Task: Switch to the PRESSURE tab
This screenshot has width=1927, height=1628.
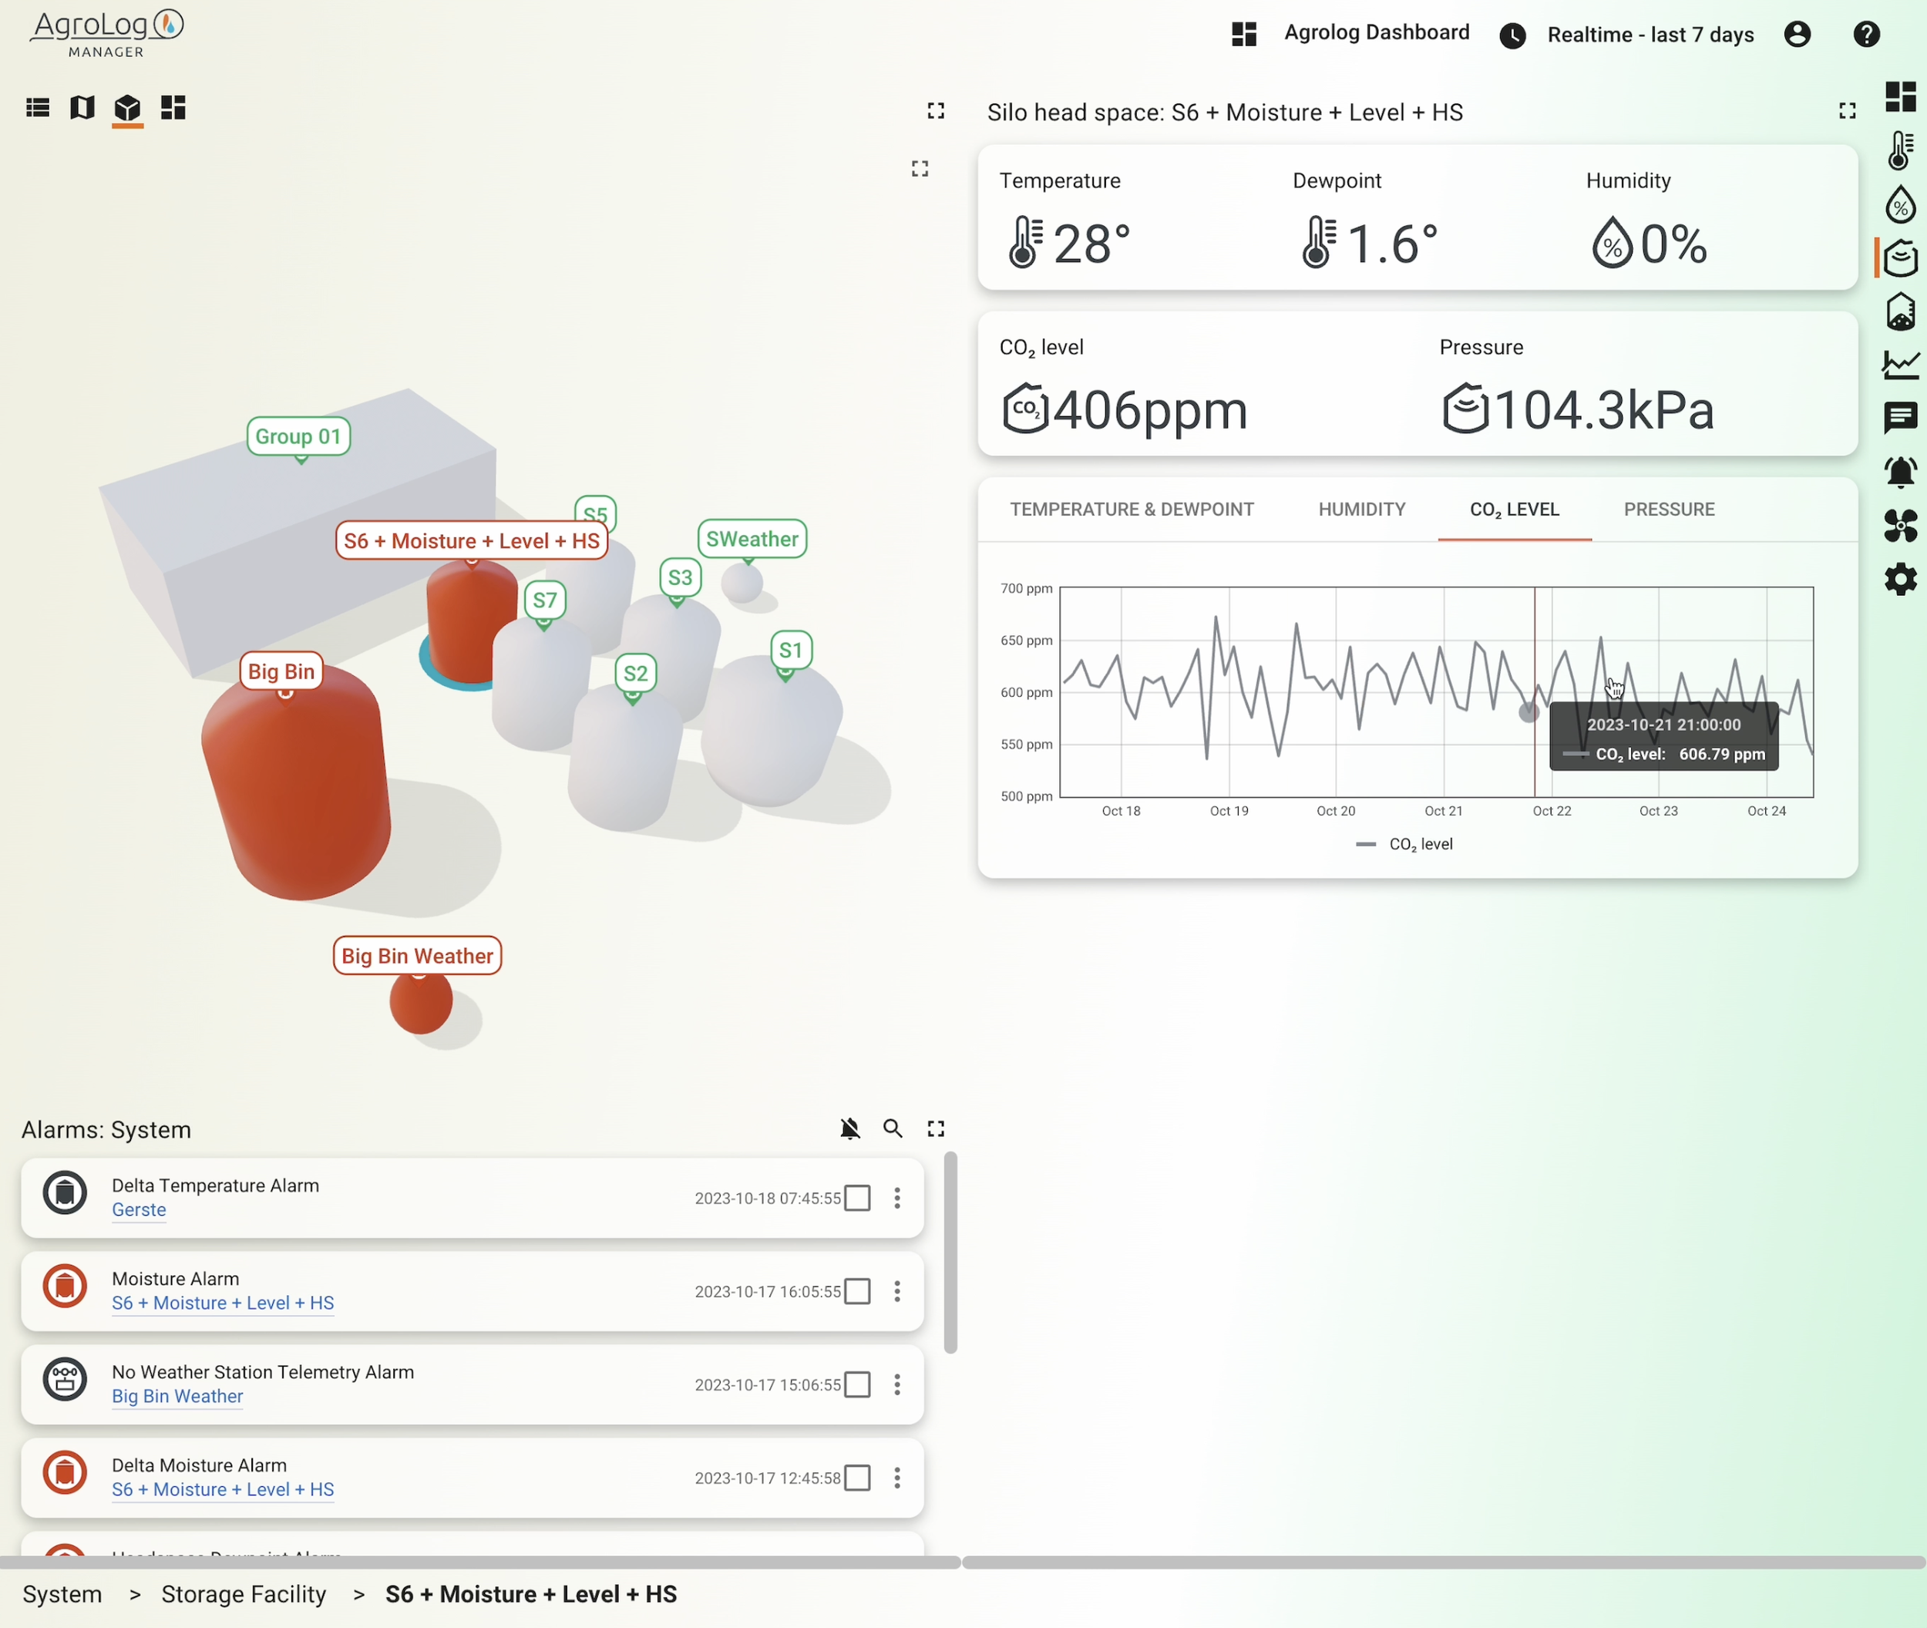Action: pos(1669,509)
